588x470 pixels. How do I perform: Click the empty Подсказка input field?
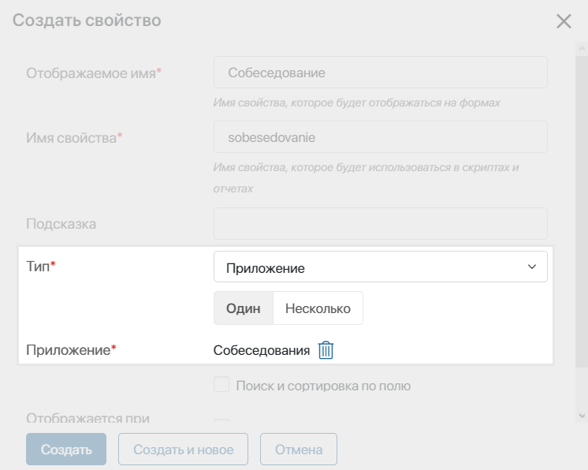(380, 223)
